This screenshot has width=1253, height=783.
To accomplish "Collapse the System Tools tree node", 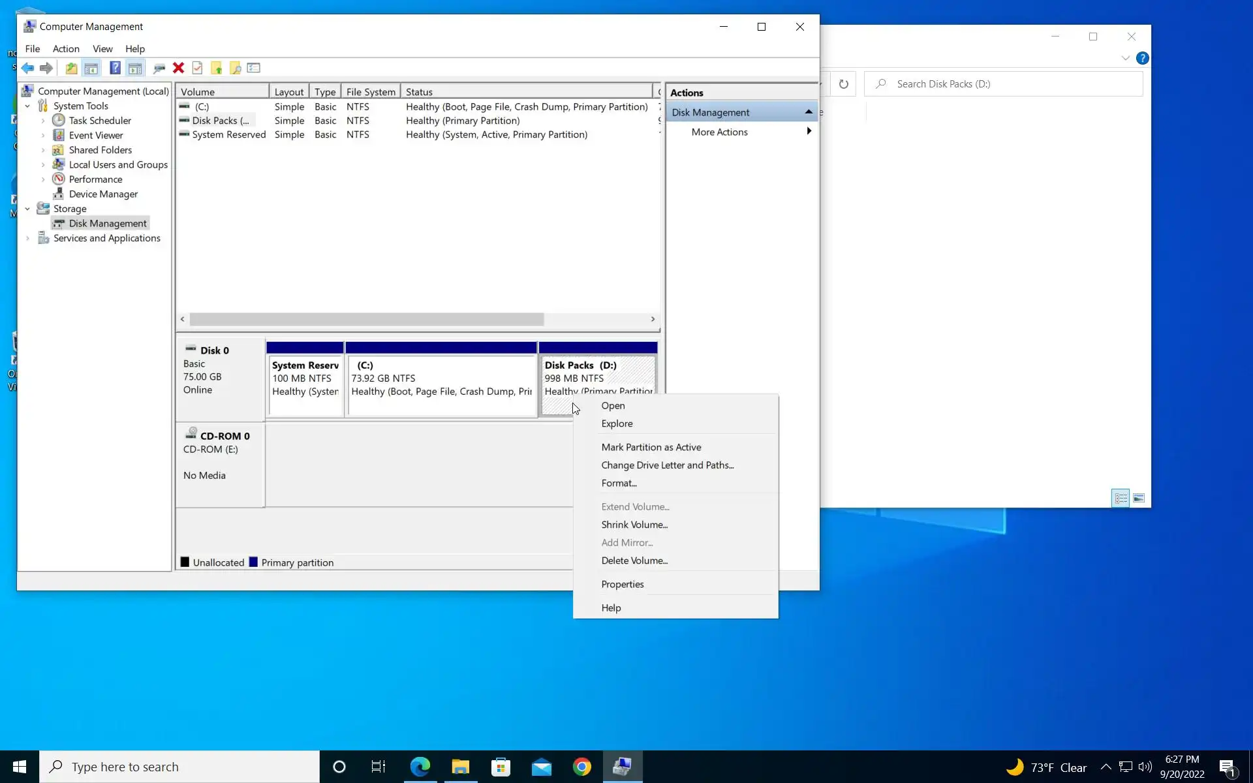I will (27, 106).
